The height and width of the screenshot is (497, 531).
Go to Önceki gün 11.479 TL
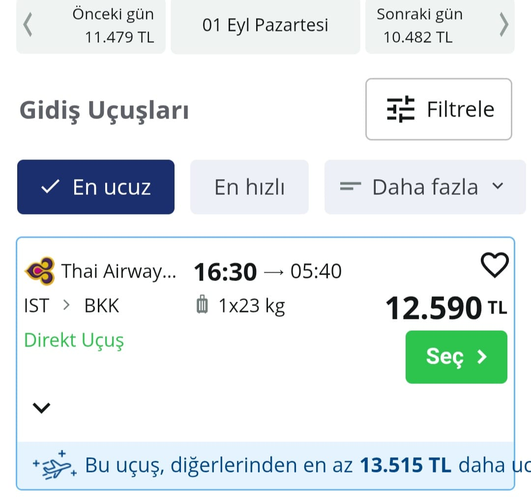pos(113,26)
